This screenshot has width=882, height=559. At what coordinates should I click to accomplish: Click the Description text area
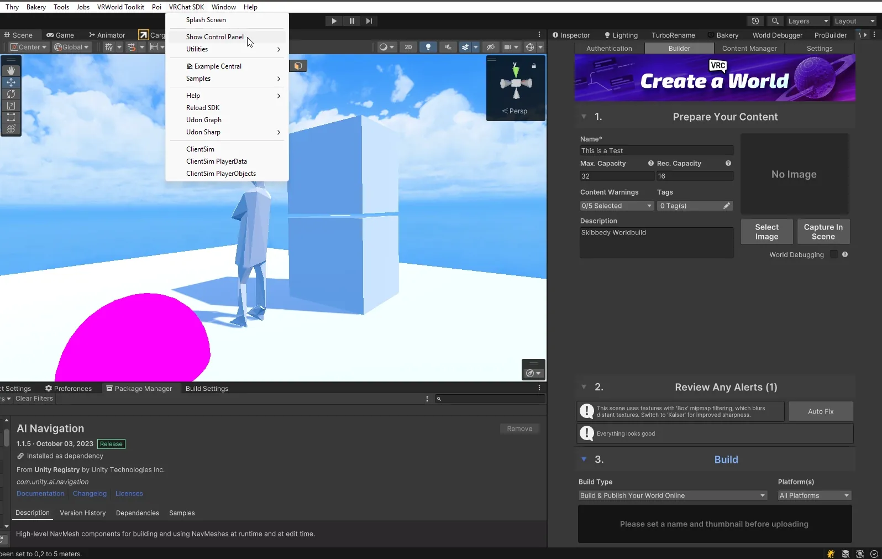(657, 243)
